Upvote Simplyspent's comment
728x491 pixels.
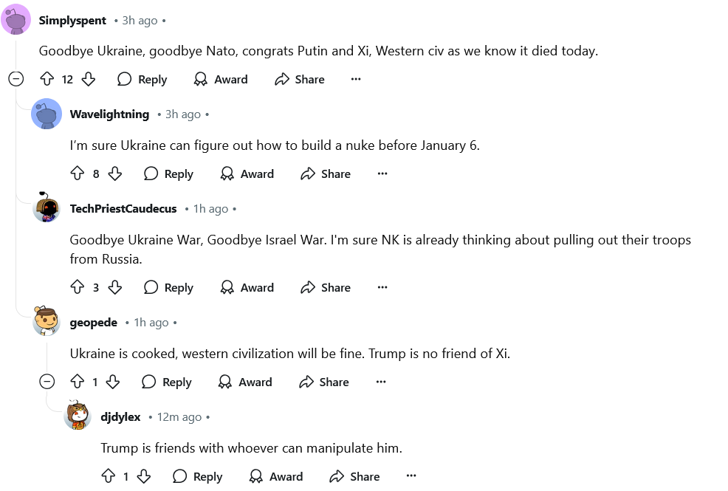point(47,79)
